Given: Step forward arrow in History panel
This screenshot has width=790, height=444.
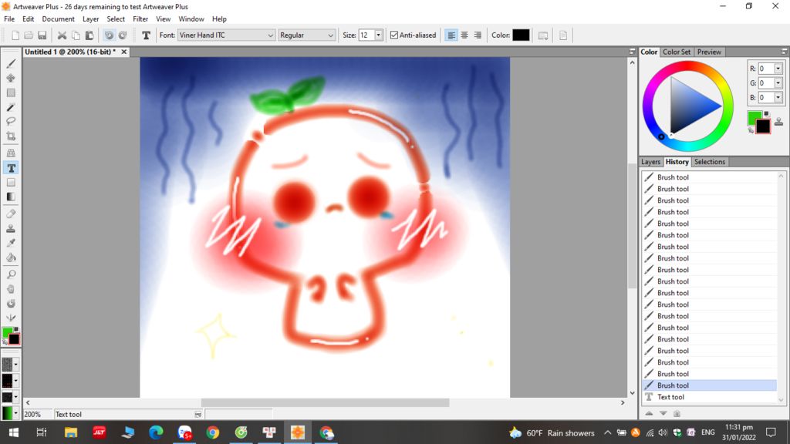Looking at the screenshot, I should pyautogui.click(x=663, y=413).
